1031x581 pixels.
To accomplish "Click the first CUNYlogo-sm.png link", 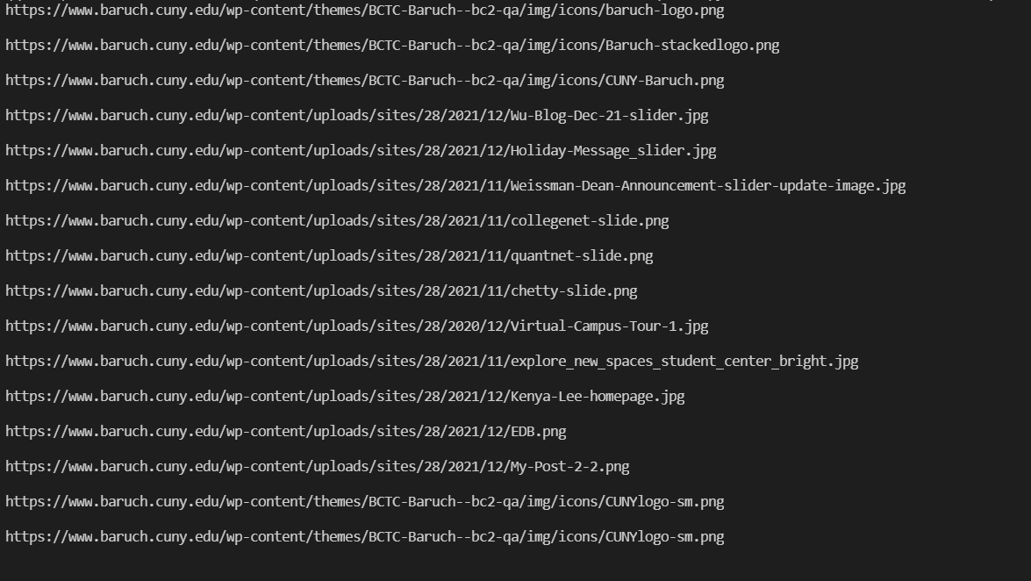I will [x=364, y=502].
